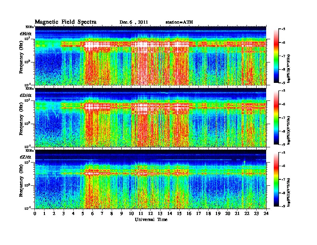Image resolution: width=317 pixels, height=245 pixels.
Task: Click the dH/dt panel label
Action: [x=26, y=34]
